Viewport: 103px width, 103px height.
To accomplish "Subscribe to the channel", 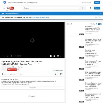I will [x=12, y=70].
